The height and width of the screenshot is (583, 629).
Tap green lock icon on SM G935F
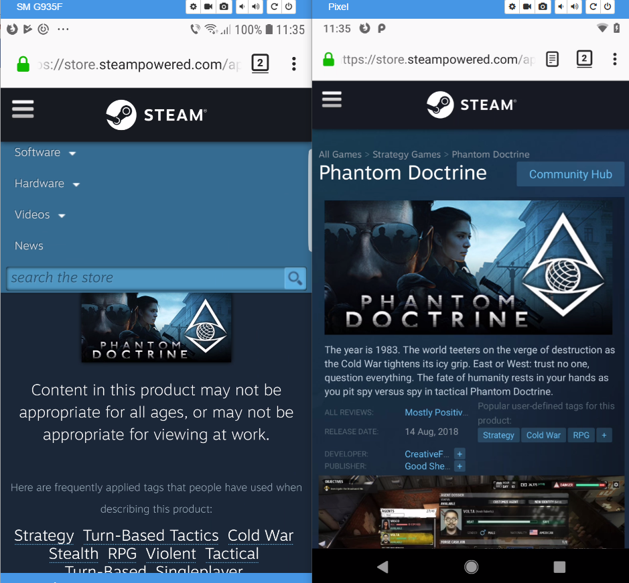click(x=23, y=64)
